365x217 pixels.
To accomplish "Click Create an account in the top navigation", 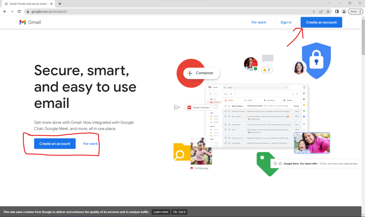I will (321, 22).
